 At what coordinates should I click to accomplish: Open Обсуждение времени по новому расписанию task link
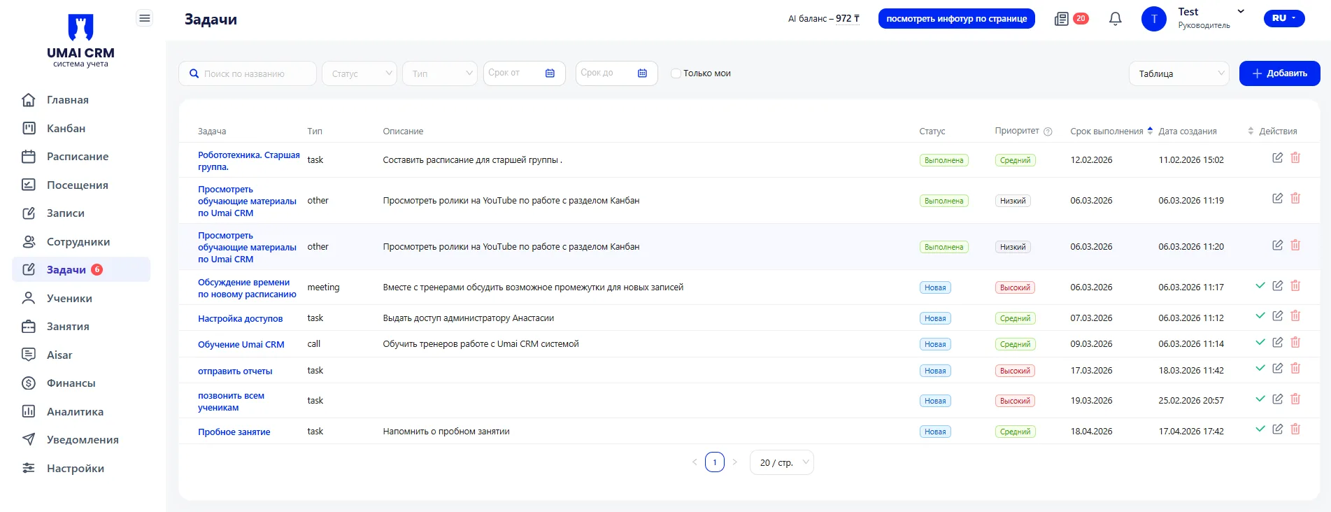point(246,288)
